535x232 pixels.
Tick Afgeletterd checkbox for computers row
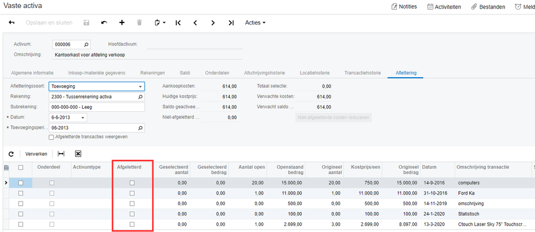click(132, 183)
